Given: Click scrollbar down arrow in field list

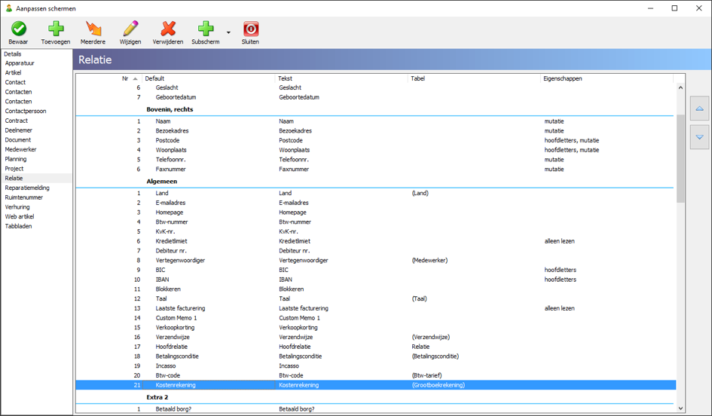Looking at the screenshot, I should point(680,408).
